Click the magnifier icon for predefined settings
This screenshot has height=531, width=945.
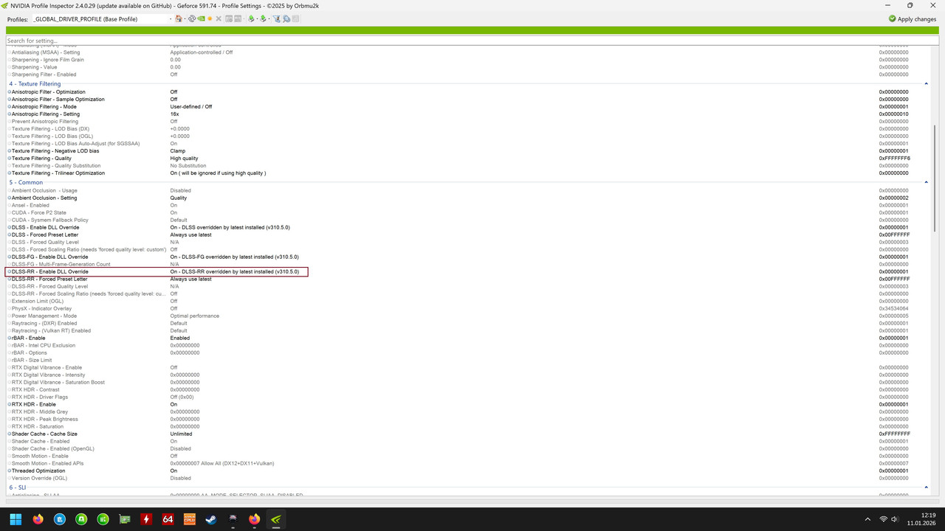tap(286, 18)
